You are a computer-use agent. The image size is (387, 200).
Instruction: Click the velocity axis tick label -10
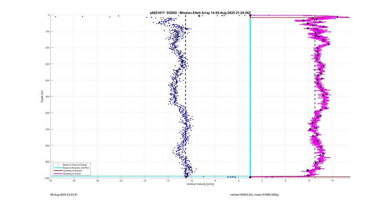(x=192, y=181)
